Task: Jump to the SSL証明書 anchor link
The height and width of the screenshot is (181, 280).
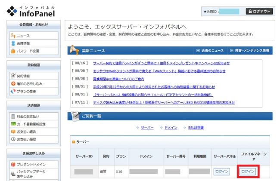Action: pyautogui.click(x=196, y=128)
